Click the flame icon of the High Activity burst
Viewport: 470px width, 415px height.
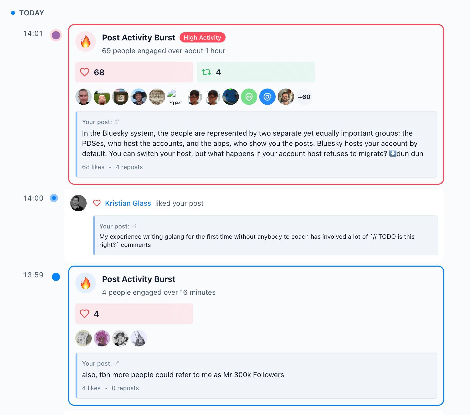coord(86,41)
